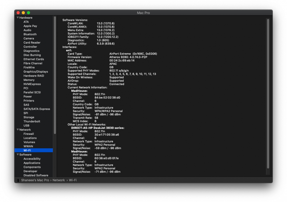Open the Power entry
The height and width of the screenshot is (202, 287).
click(x=28, y=96)
